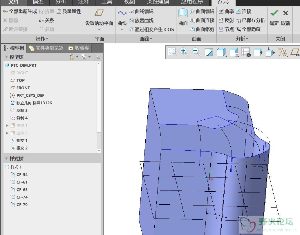
Task: Toggle the tree visibility filter icon
Action: pos(97,57)
